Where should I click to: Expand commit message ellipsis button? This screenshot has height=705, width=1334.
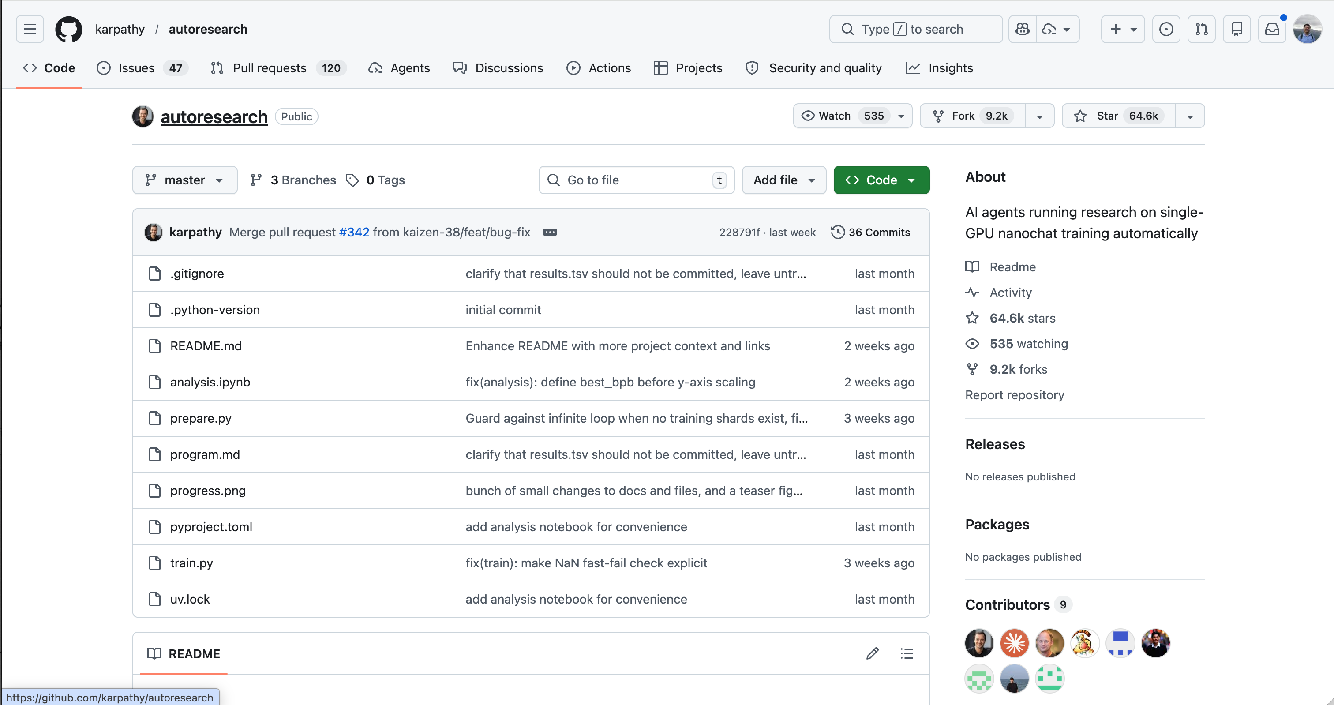(x=550, y=232)
